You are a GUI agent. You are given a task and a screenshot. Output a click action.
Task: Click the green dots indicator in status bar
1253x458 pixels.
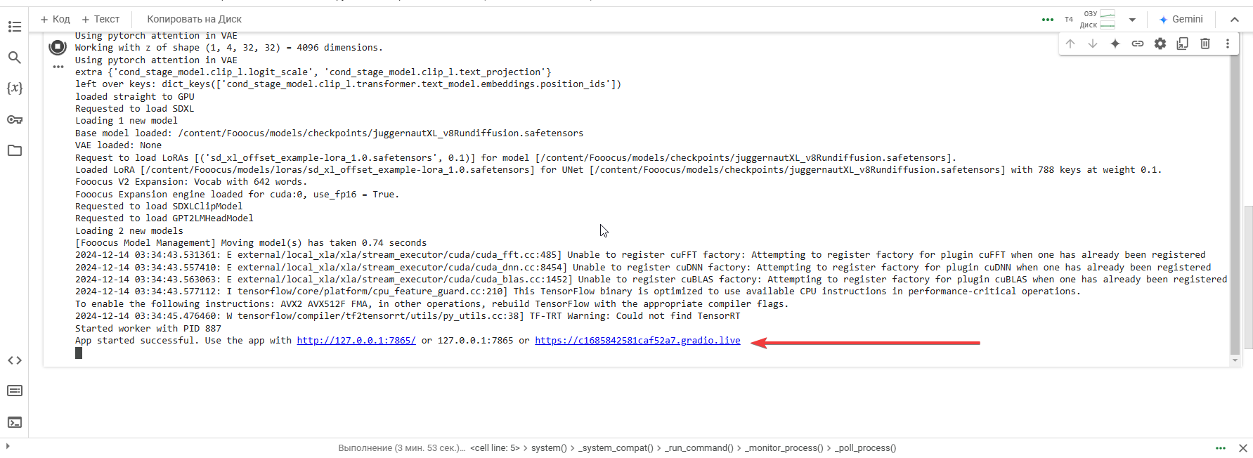1221,448
